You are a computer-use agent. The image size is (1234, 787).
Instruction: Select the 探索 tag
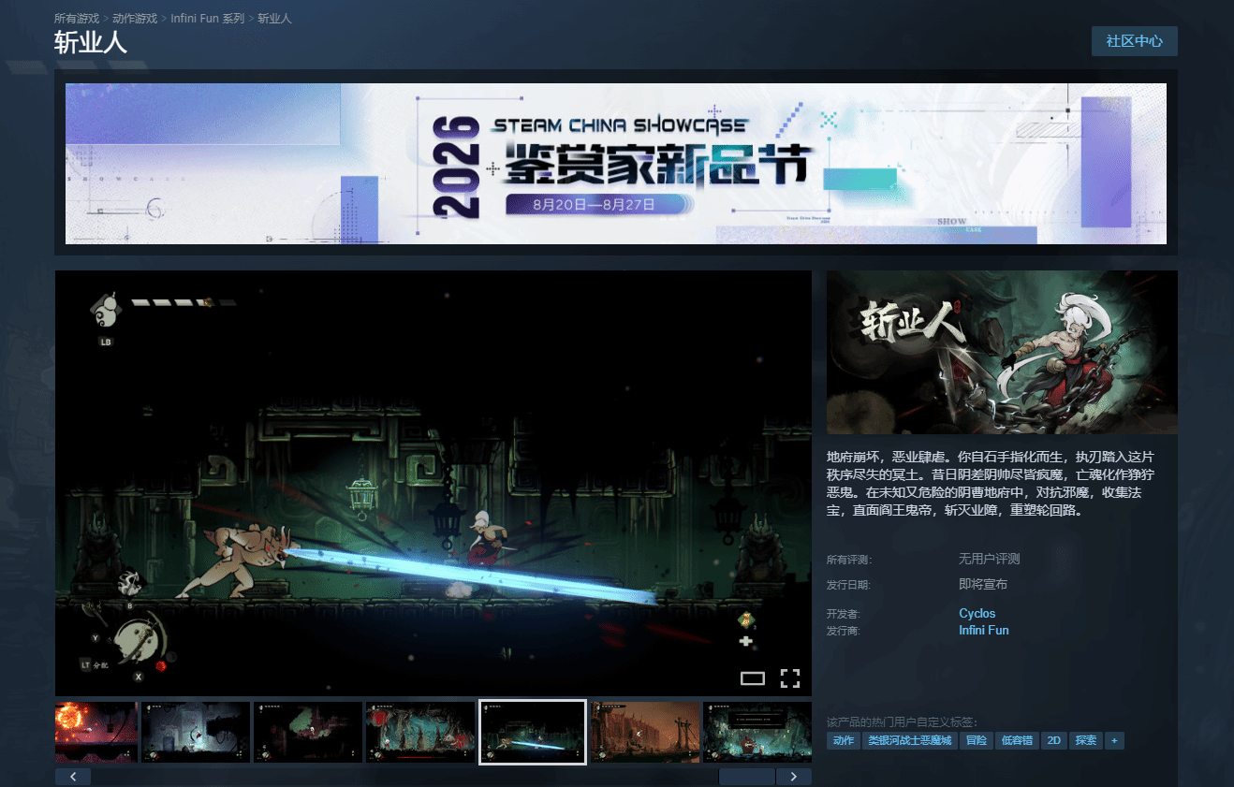click(1086, 740)
